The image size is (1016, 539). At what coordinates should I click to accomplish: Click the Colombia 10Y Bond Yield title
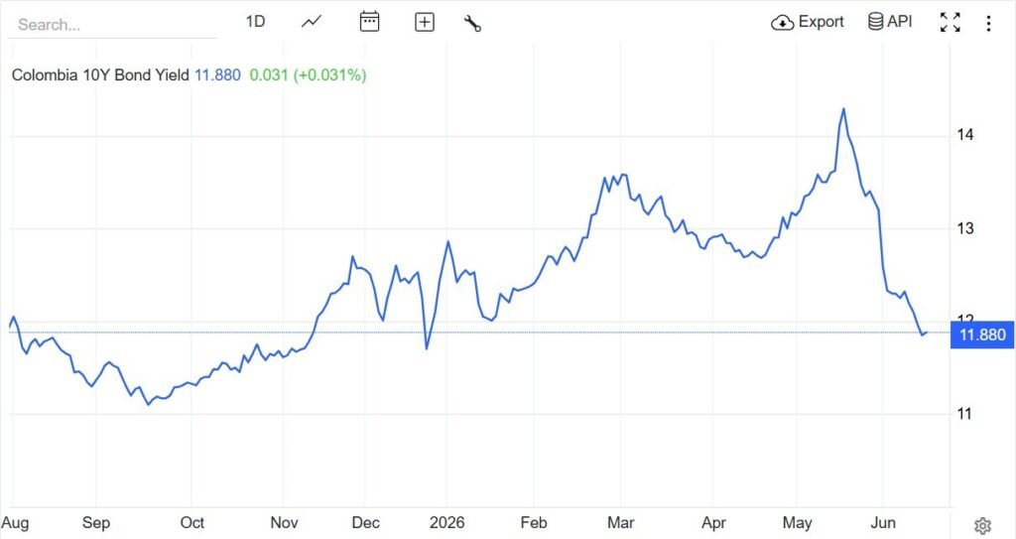(100, 75)
